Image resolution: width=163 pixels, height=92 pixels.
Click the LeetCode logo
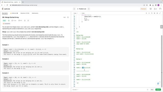[6, 9]
